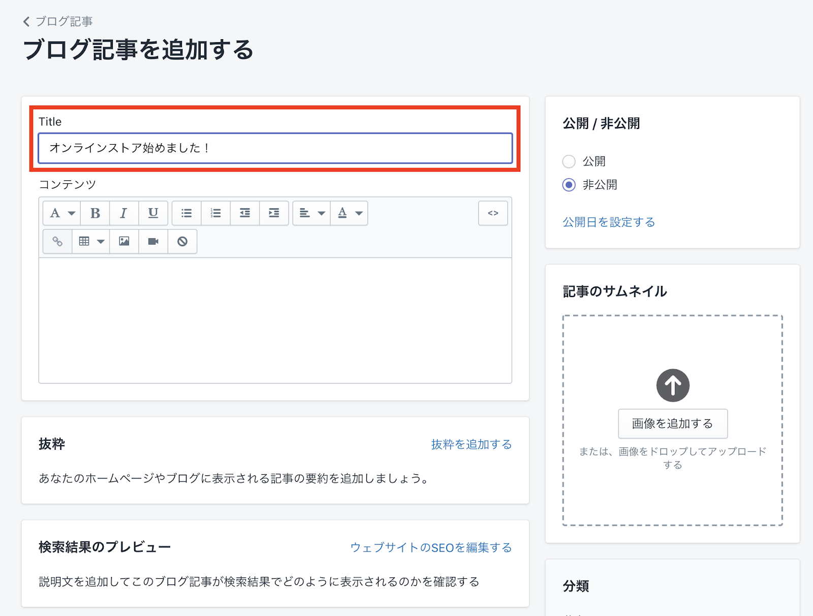Click the underline formatting button

153,213
